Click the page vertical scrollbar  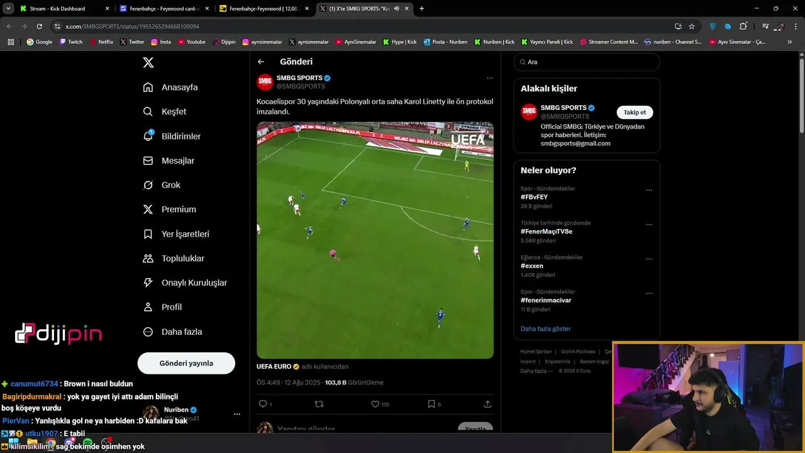[801, 94]
